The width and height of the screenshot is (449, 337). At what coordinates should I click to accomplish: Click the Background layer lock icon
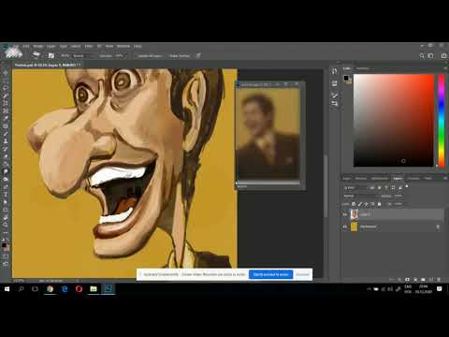(x=438, y=227)
